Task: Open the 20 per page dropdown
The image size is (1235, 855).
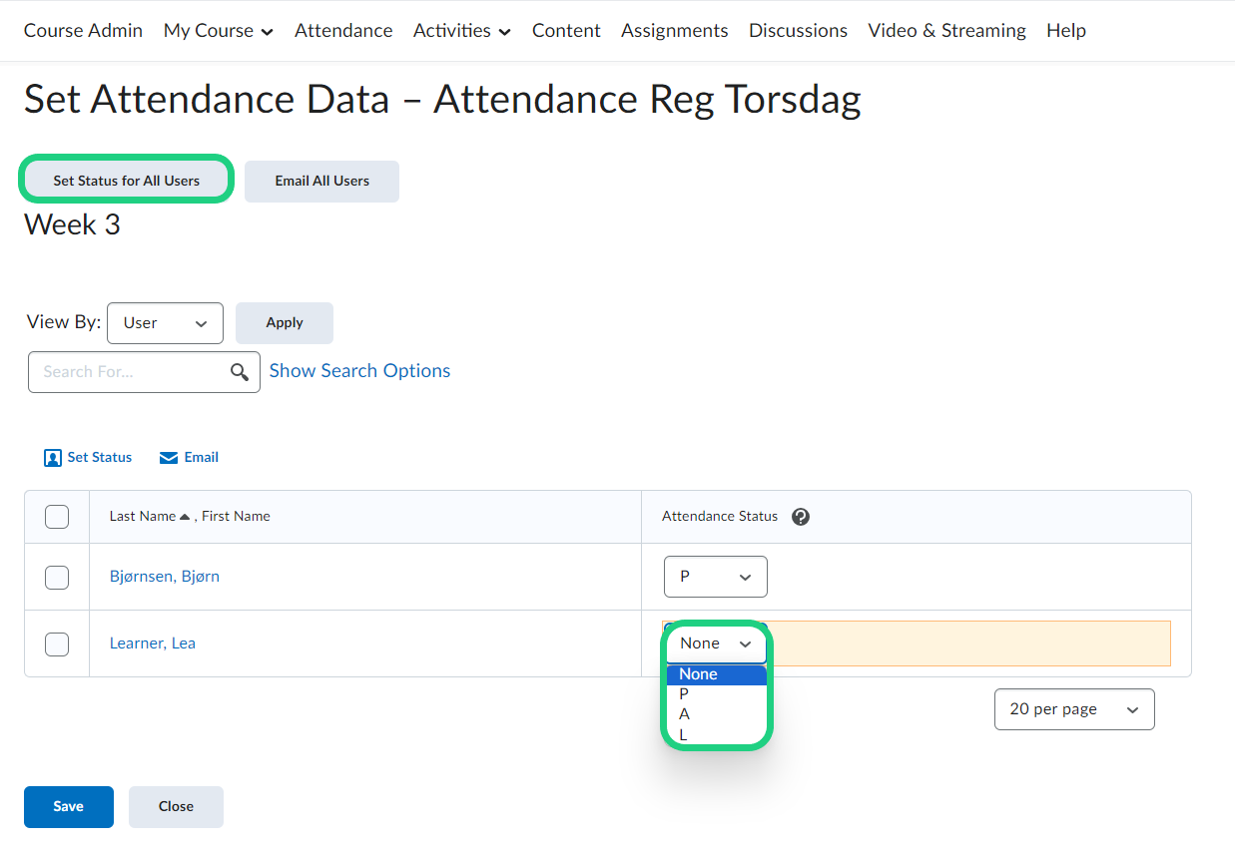Action: pyautogui.click(x=1073, y=709)
